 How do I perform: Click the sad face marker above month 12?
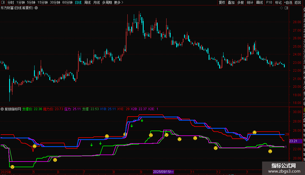[215, 148]
